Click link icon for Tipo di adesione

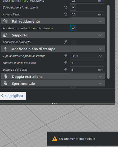65,56
